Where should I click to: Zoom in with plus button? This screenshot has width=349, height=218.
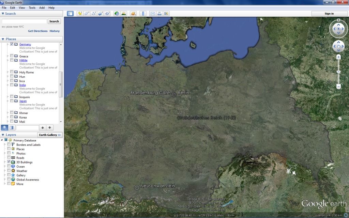(x=338, y=57)
